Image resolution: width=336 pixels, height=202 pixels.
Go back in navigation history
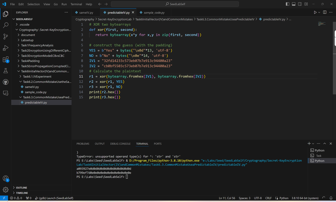[100, 4]
